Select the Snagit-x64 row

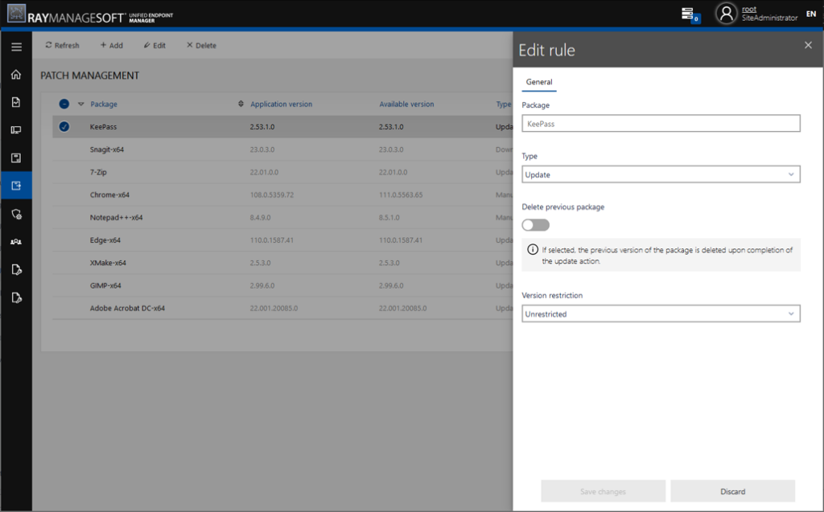[x=282, y=150]
